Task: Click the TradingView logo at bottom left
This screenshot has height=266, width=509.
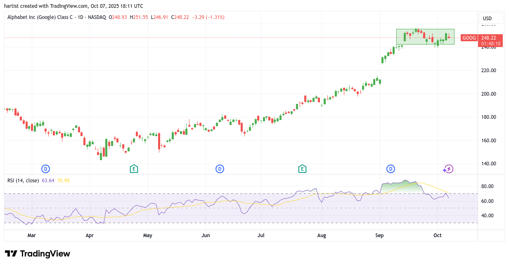Action: 38,254
